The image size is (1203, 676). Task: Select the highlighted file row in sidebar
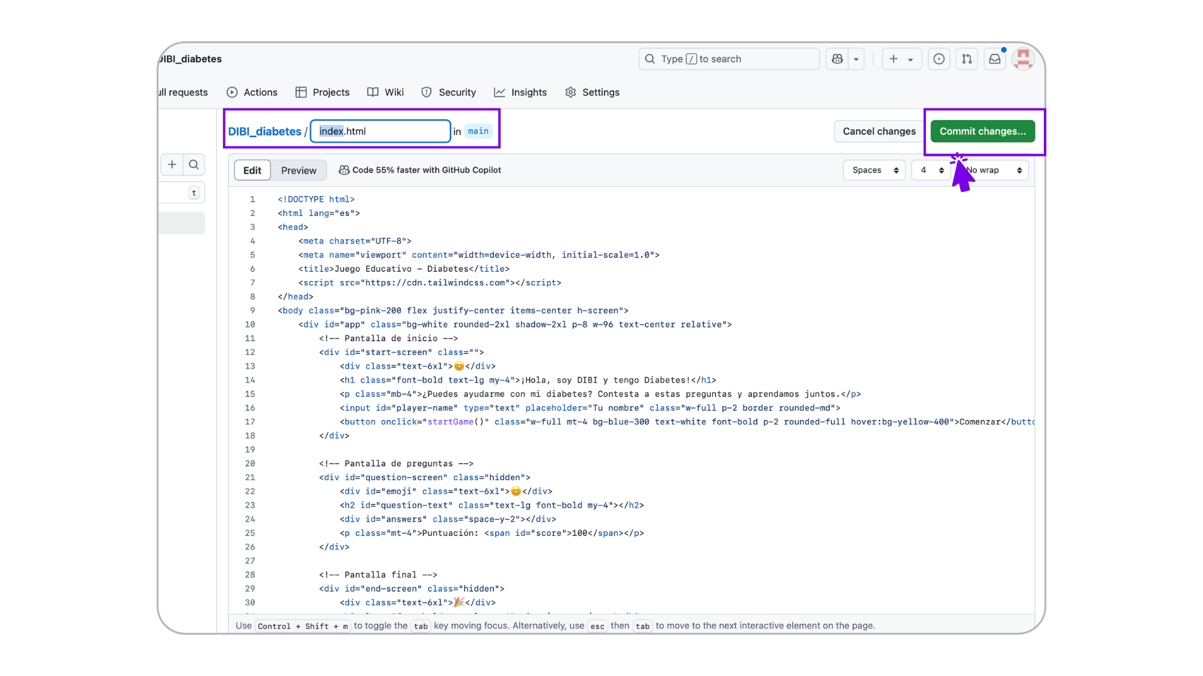(x=182, y=223)
